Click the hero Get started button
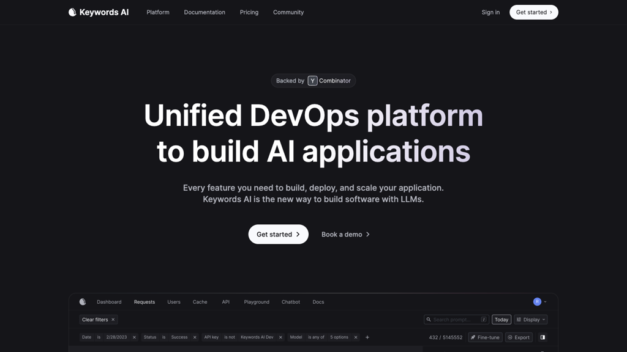627x352 pixels. (x=278, y=235)
